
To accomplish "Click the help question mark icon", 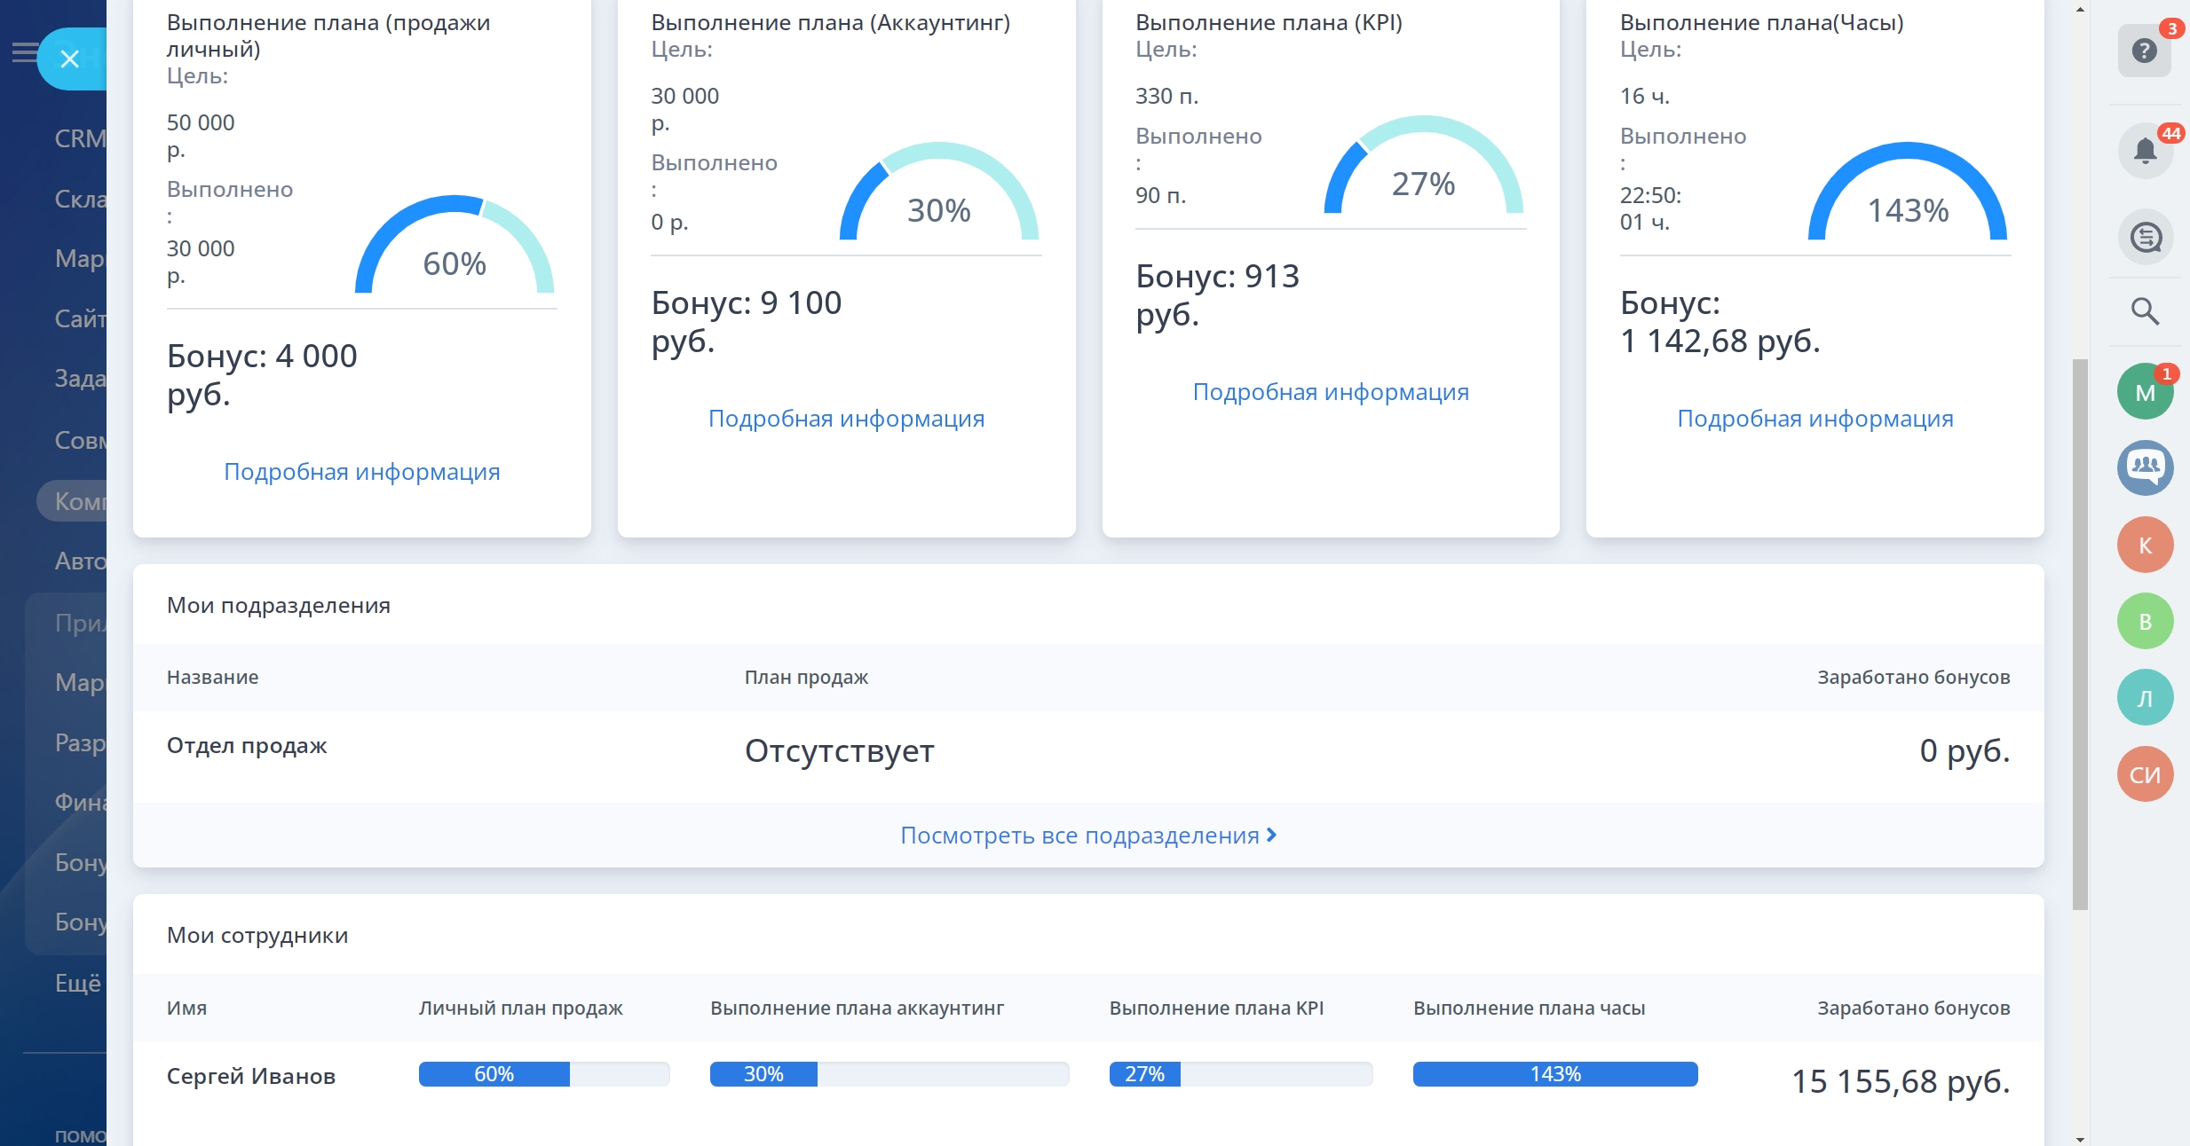I will (2144, 51).
